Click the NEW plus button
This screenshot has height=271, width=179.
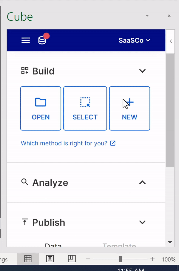click(x=129, y=108)
